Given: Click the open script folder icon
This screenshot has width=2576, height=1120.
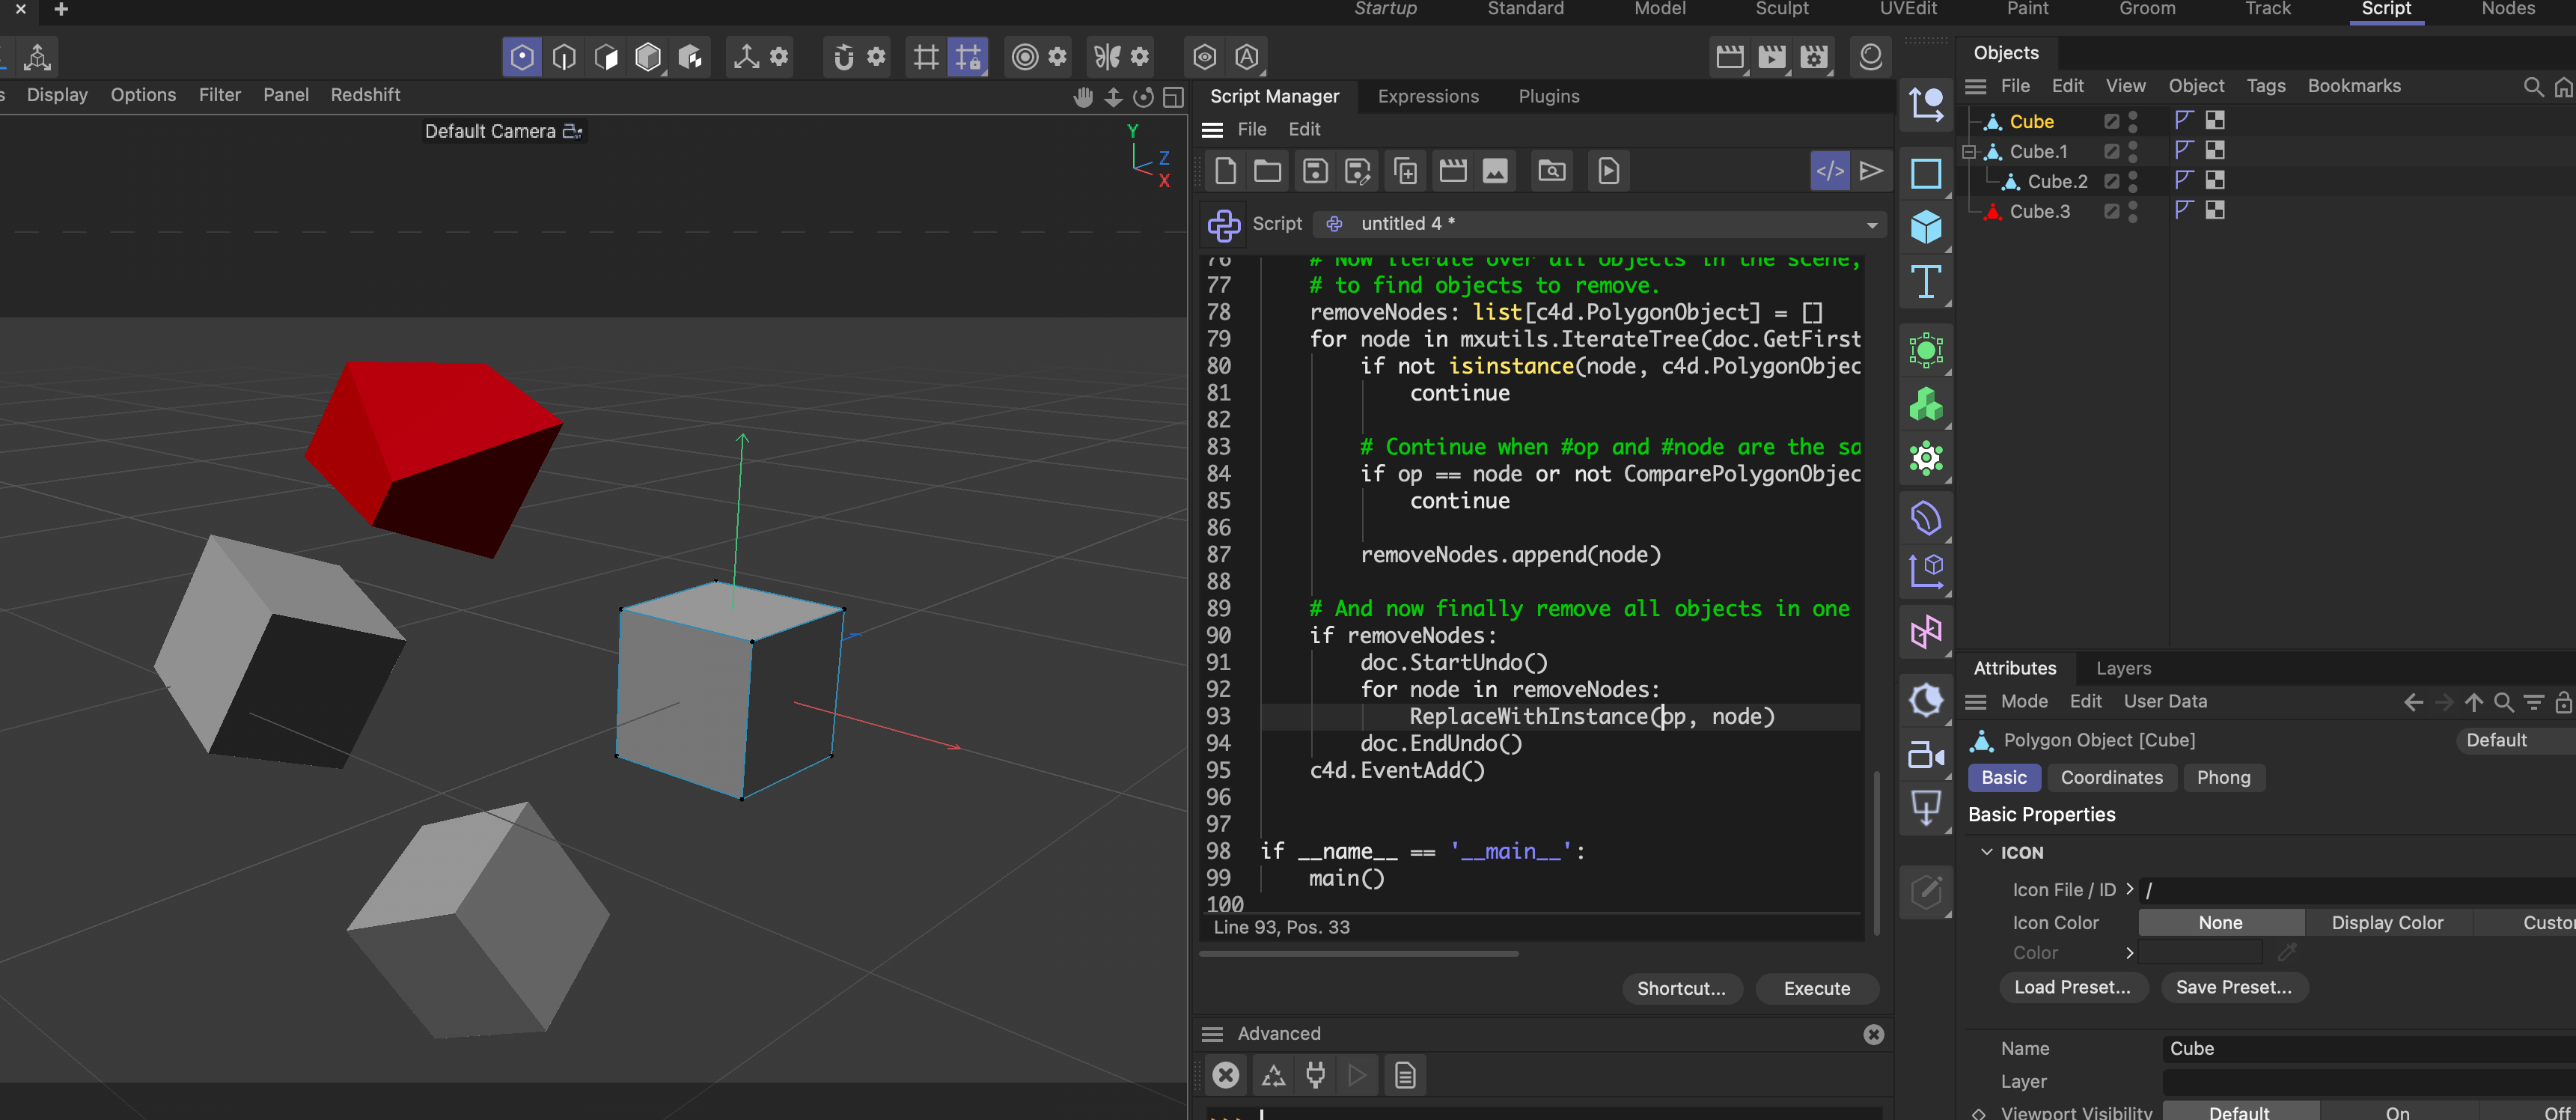Looking at the screenshot, I should click(x=1267, y=171).
